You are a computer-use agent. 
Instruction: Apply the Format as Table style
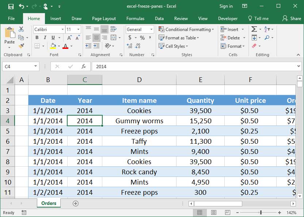179,38
